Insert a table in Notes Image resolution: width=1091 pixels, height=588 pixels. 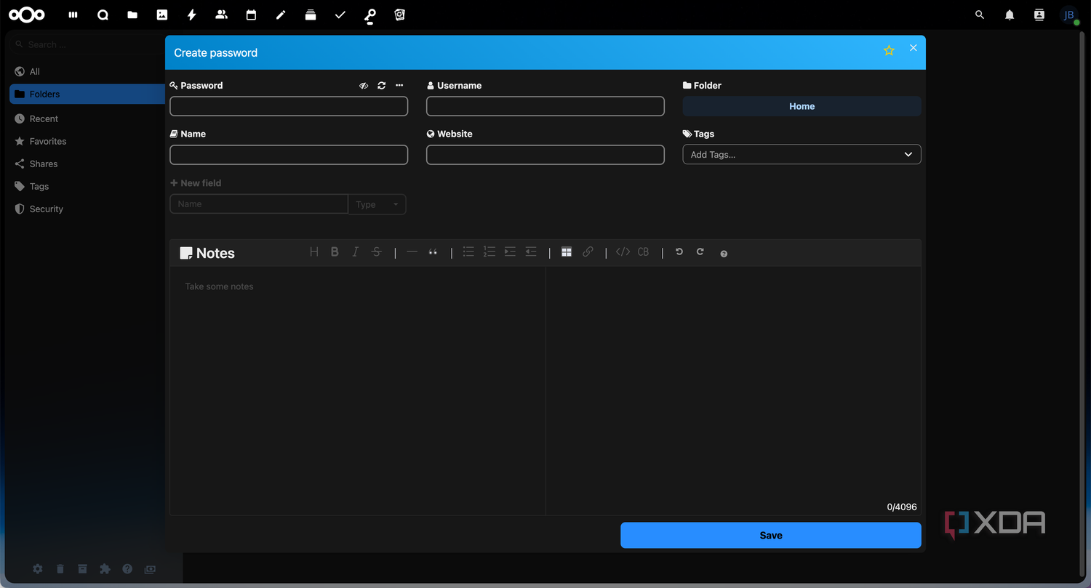[567, 252]
